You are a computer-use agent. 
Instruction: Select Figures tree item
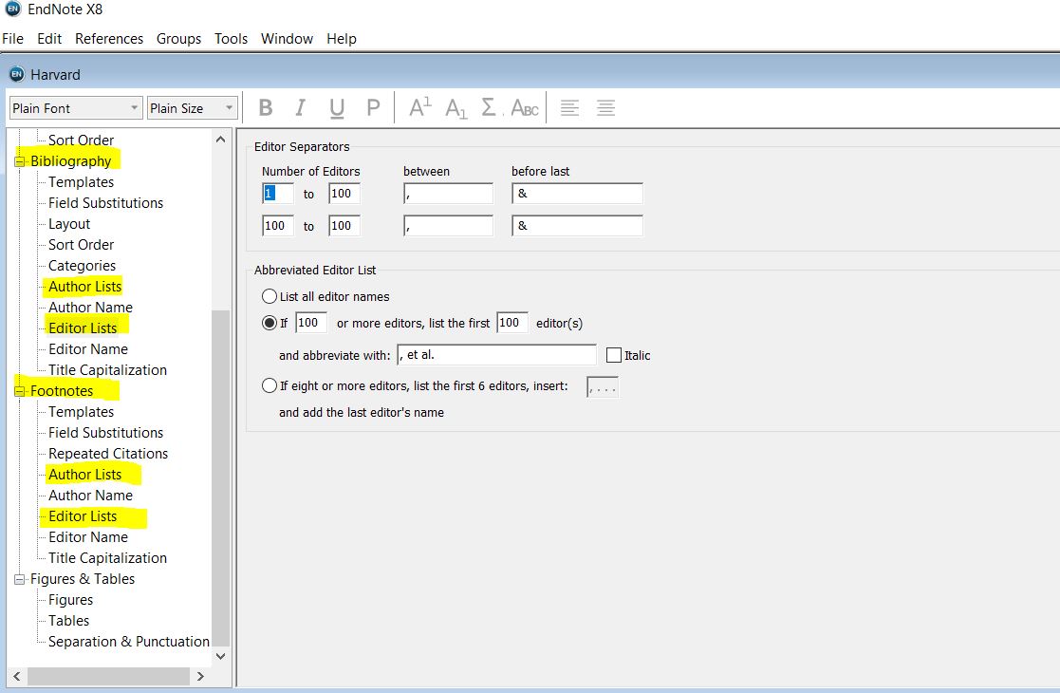[70, 600]
